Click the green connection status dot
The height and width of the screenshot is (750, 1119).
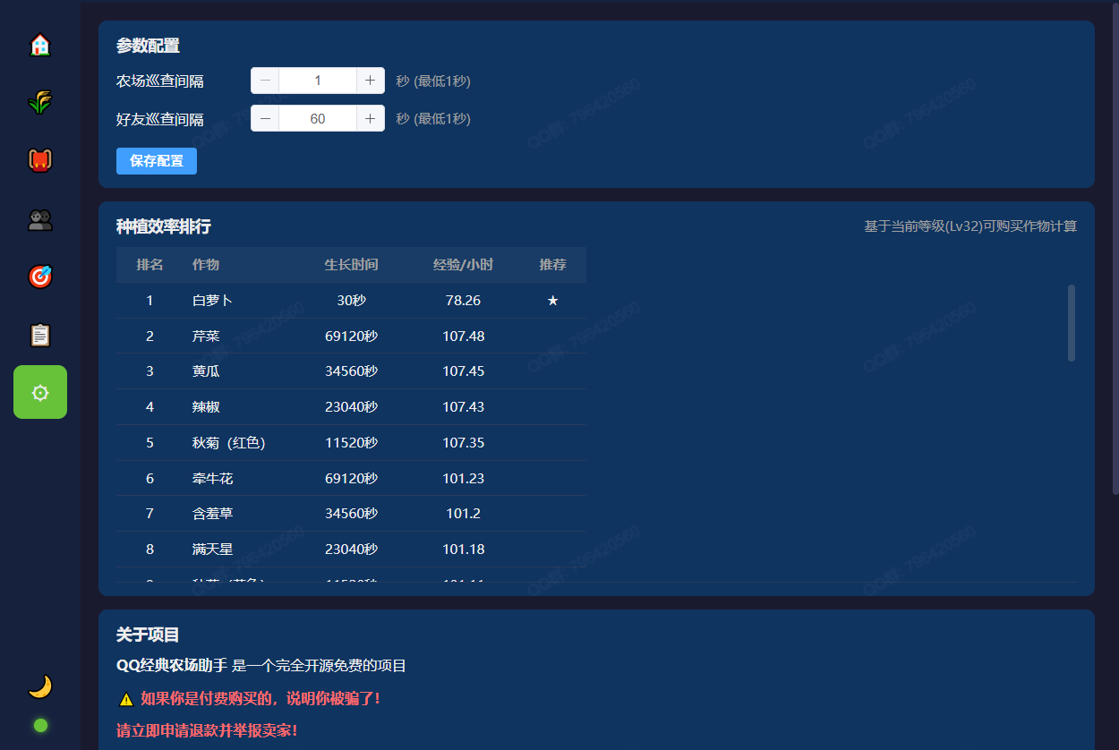[x=40, y=725]
